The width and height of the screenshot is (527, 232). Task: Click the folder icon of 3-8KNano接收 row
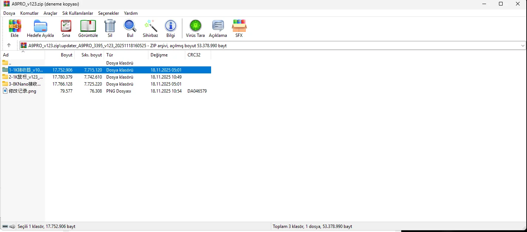(5, 84)
